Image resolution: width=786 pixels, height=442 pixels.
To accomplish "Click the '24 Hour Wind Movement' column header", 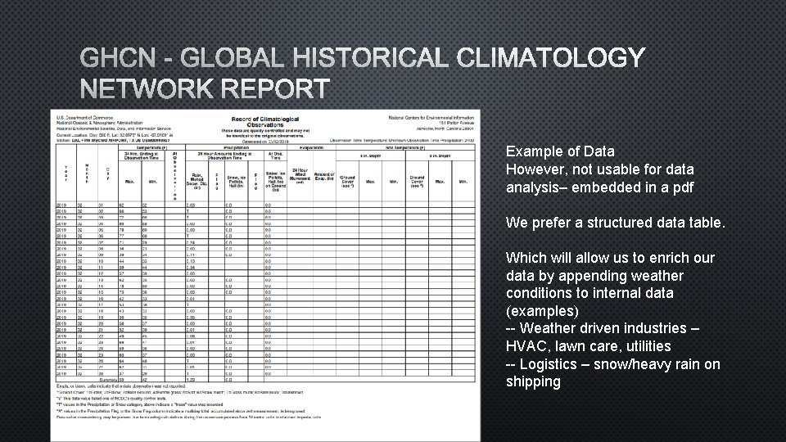I will [300, 175].
